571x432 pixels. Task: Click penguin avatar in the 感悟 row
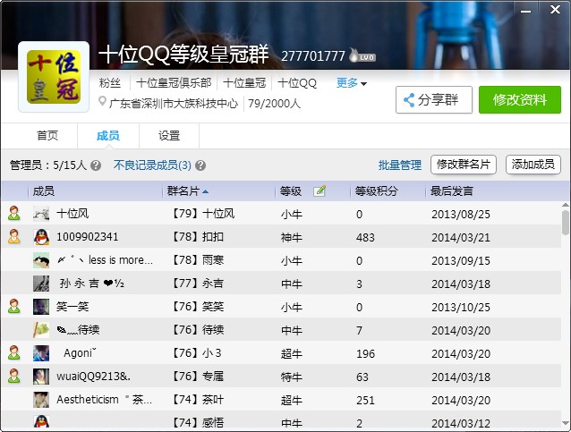click(41, 421)
